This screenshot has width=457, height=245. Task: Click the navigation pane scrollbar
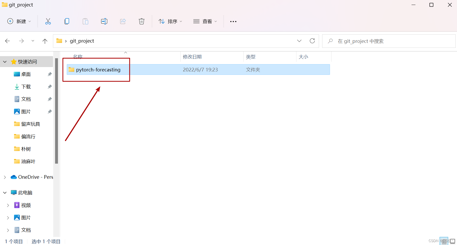click(56, 111)
